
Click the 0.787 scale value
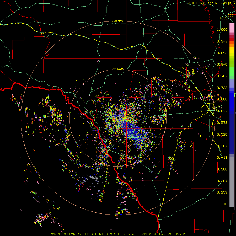222,76
